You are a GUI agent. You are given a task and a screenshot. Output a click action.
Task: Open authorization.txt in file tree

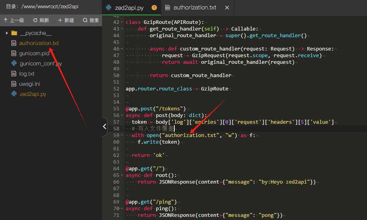(x=39, y=43)
